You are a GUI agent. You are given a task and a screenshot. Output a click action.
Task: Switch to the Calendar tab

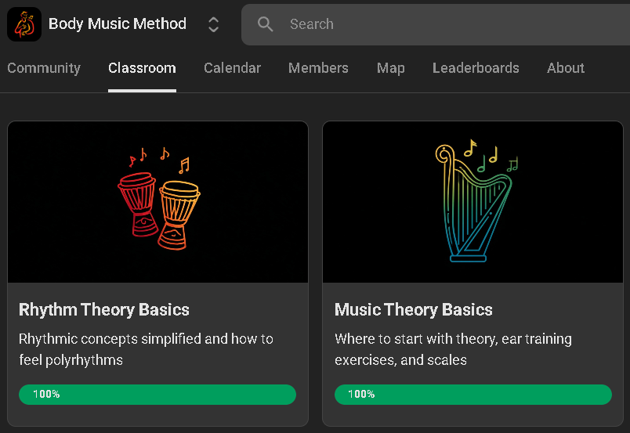(x=232, y=68)
